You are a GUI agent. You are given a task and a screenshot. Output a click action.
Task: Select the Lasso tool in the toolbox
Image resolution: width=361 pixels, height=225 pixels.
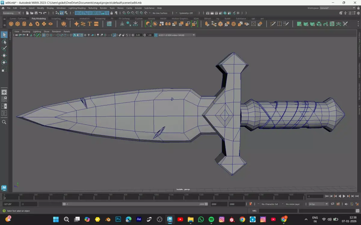click(x=4, y=42)
